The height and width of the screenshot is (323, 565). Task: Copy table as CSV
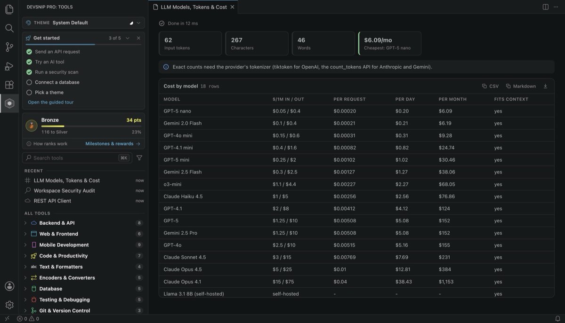point(490,86)
